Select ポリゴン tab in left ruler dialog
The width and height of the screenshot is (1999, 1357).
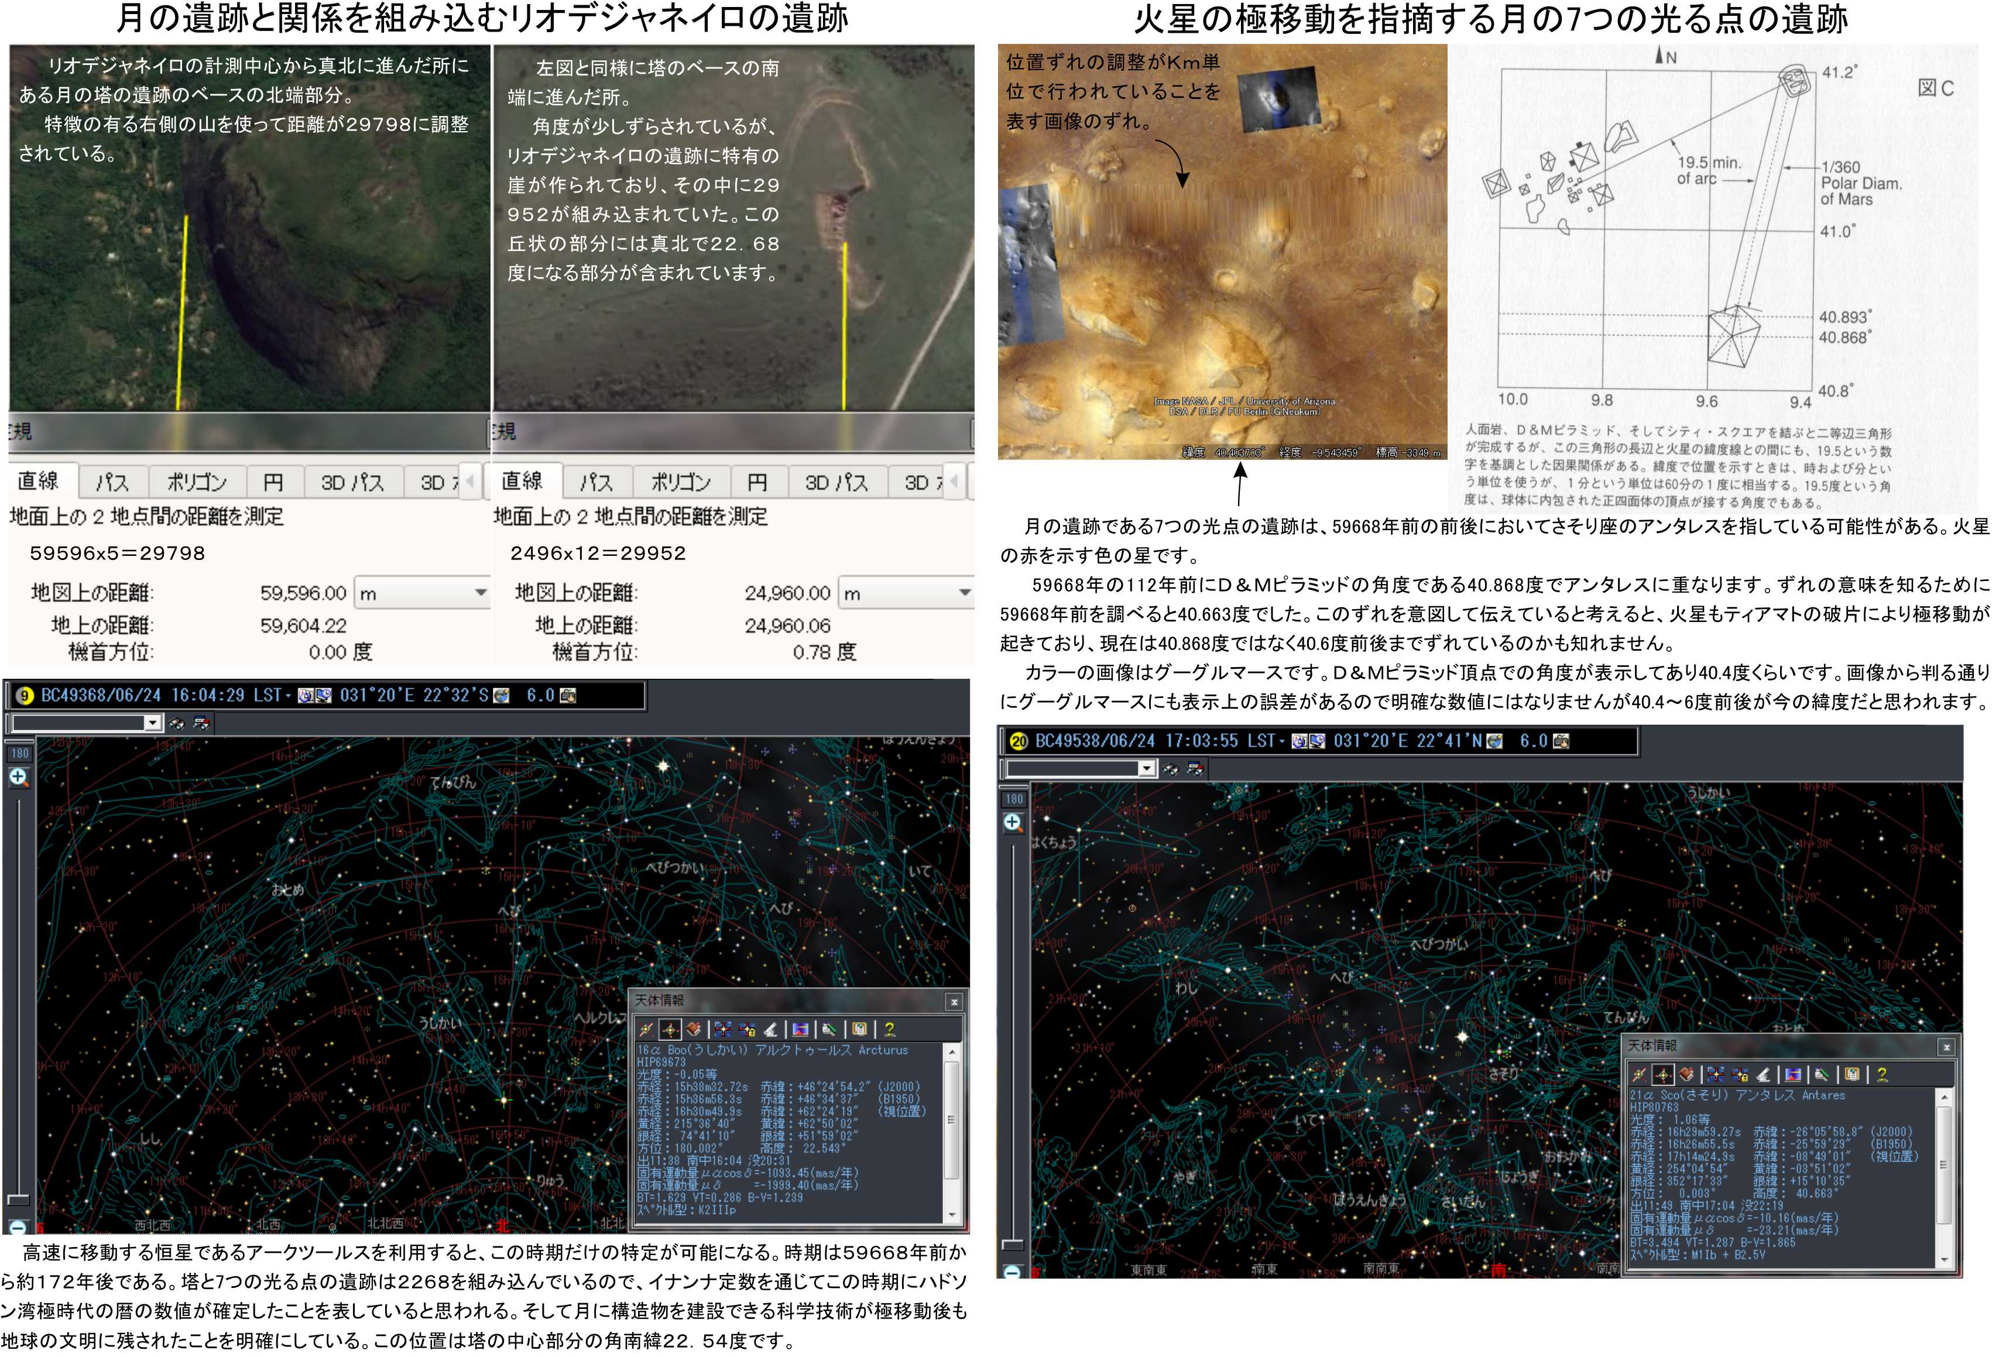coord(197,482)
